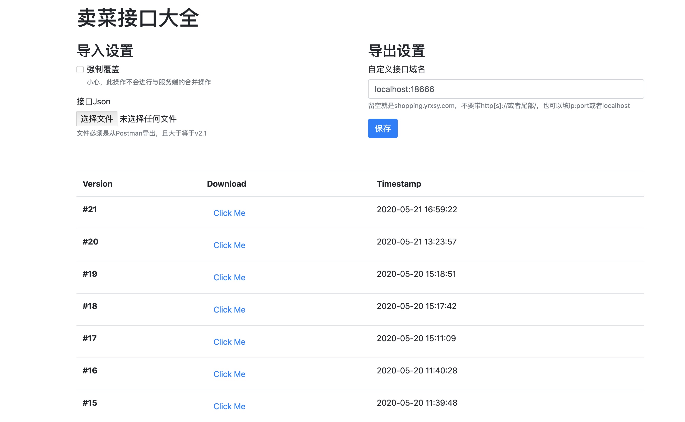Click timestamp 2020-05-21 13:23:57
The height and width of the screenshot is (422, 685).
click(416, 241)
